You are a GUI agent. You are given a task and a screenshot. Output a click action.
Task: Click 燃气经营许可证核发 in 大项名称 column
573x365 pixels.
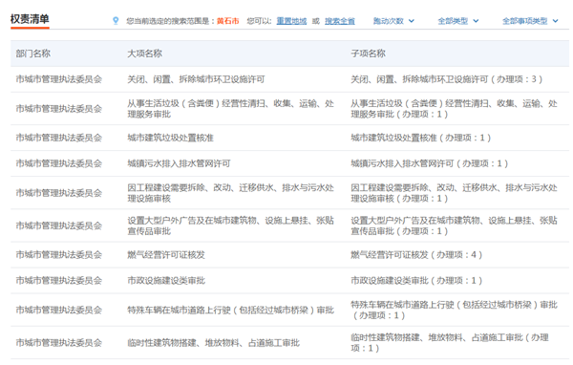(166, 255)
